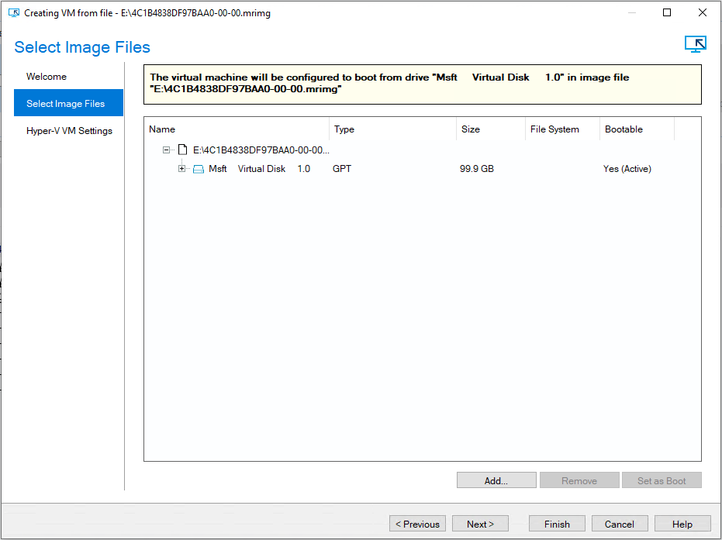This screenshot has height=540, width=722.
Task: Expand the Msft Virtual Disk 1.0 node
Action: [182, 169]
